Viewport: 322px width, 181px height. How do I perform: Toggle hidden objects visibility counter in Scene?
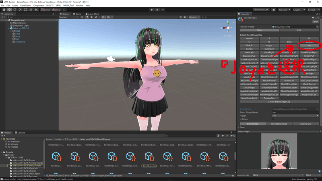point(104,17)
